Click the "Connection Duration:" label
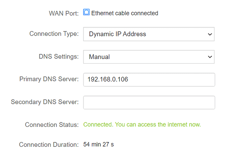The height and width of the screenshot is (162, 233). [x=49, y=145]
